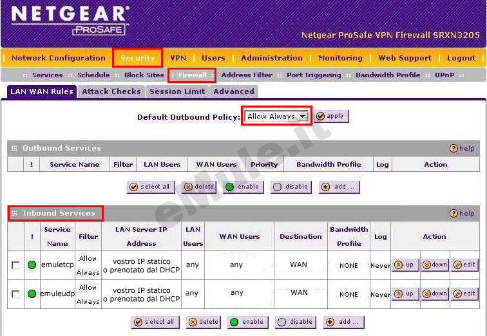Go to the UPnP submenu
487x336 pixels.
coord(444,75)
